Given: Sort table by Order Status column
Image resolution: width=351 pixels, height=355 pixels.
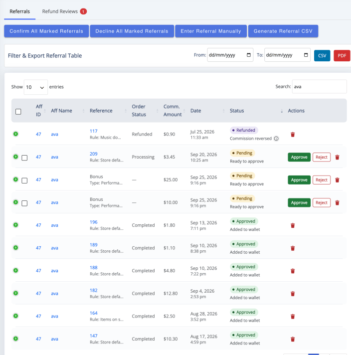Looking at the screenshot, I should click(145, 111).
